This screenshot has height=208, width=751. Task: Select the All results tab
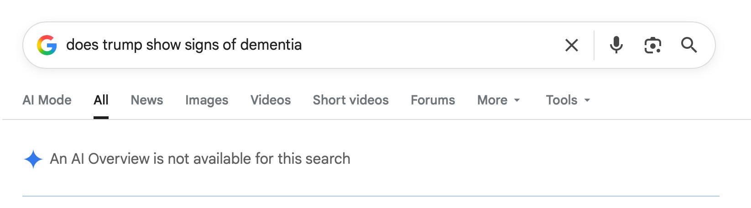pyautogui.click(x=101, y=100)
